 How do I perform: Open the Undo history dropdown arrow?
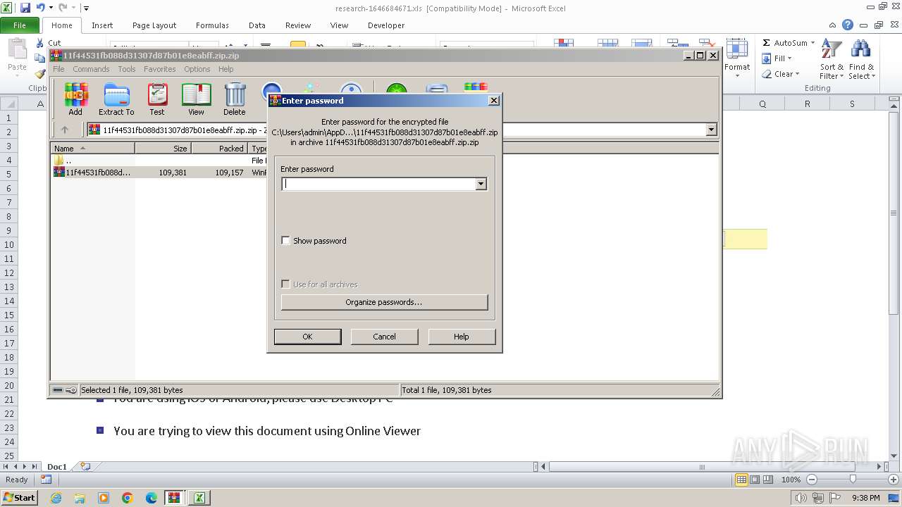[x=51, y=8]
